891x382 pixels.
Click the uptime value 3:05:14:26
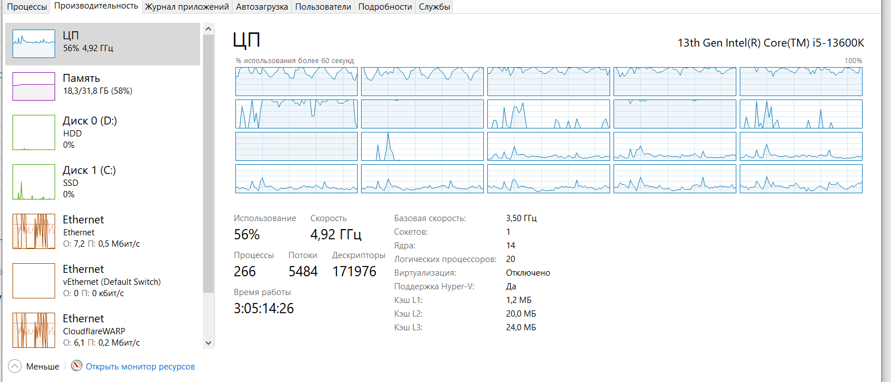[x=264, y=308]
